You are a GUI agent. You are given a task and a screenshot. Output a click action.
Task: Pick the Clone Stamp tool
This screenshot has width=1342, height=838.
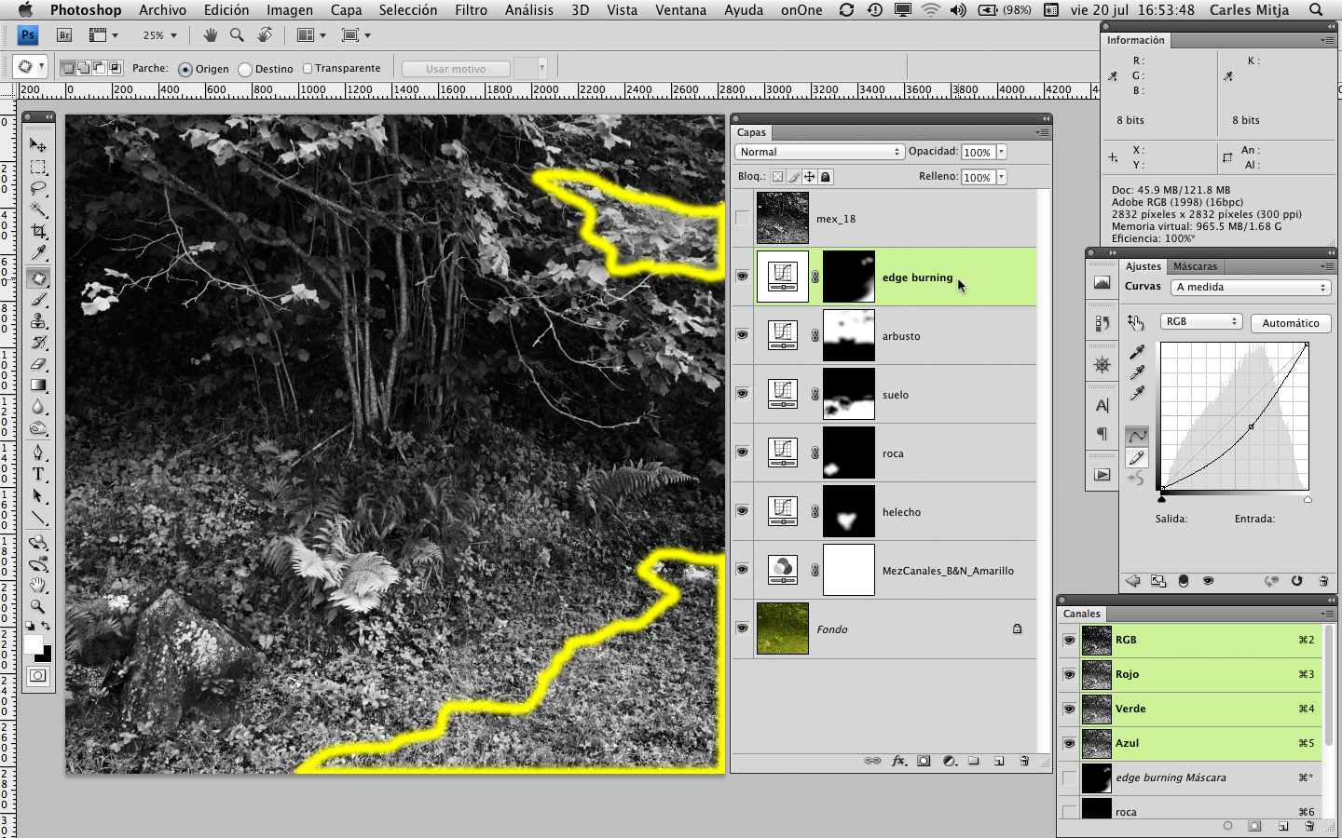click(38, 321)
